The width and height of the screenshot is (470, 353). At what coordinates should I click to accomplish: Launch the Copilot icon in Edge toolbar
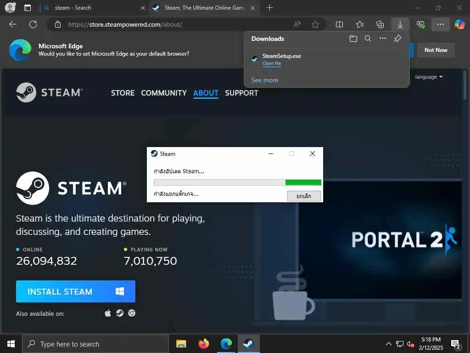(459, 24)
